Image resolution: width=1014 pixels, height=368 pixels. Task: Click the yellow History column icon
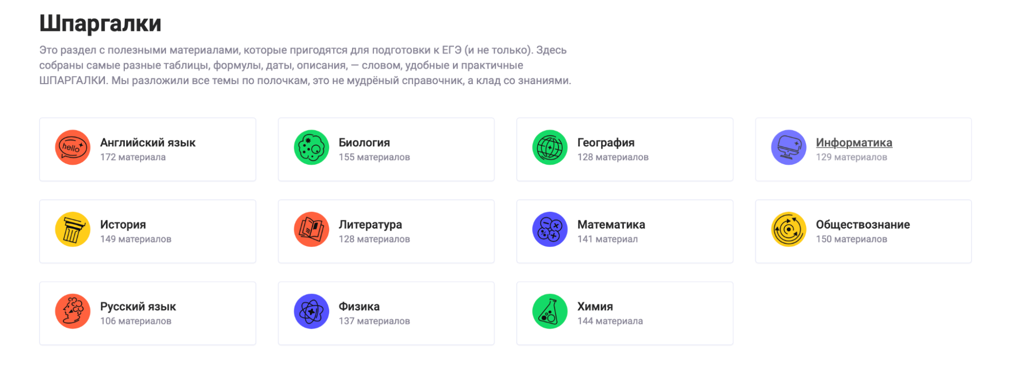click(73, 229)
